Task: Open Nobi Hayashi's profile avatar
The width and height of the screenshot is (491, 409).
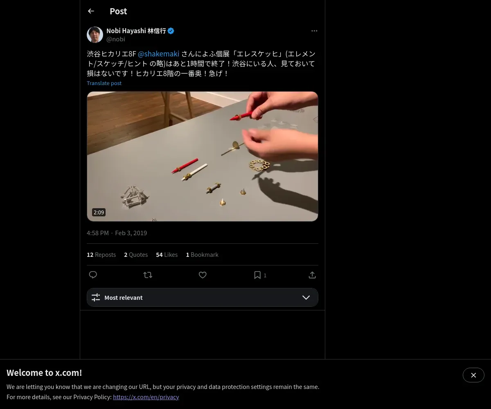Action: pyautogui.click(x=95, y=35)
